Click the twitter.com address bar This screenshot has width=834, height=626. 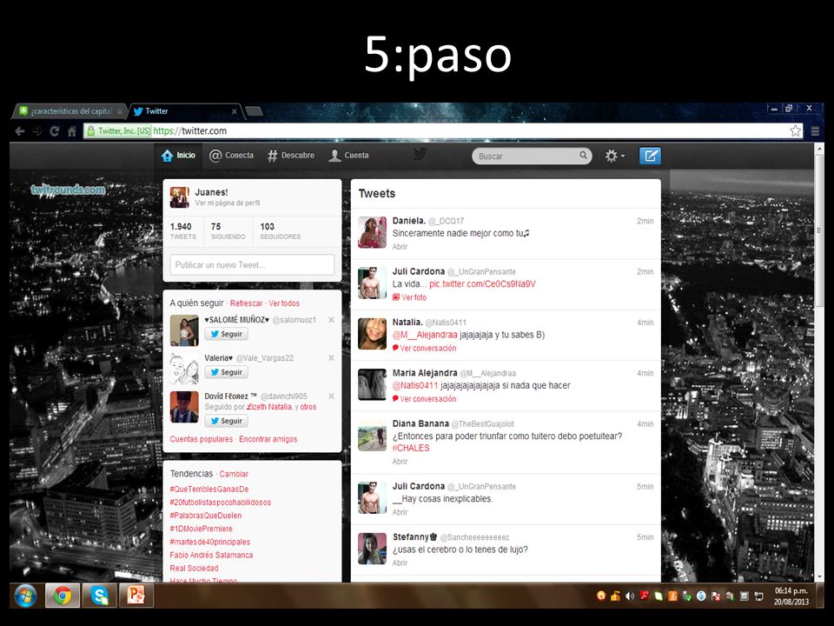[442, 131]
